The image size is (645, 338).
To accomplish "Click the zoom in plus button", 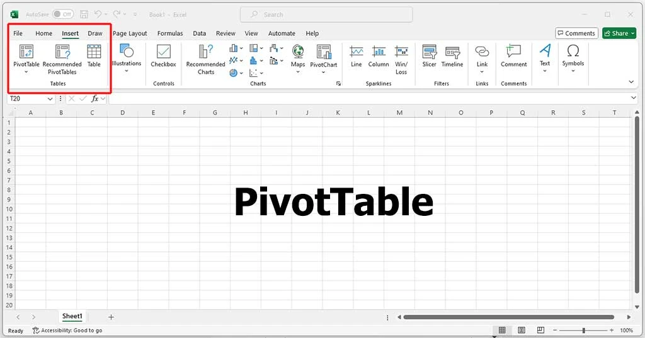I will (x=612, y=330).
